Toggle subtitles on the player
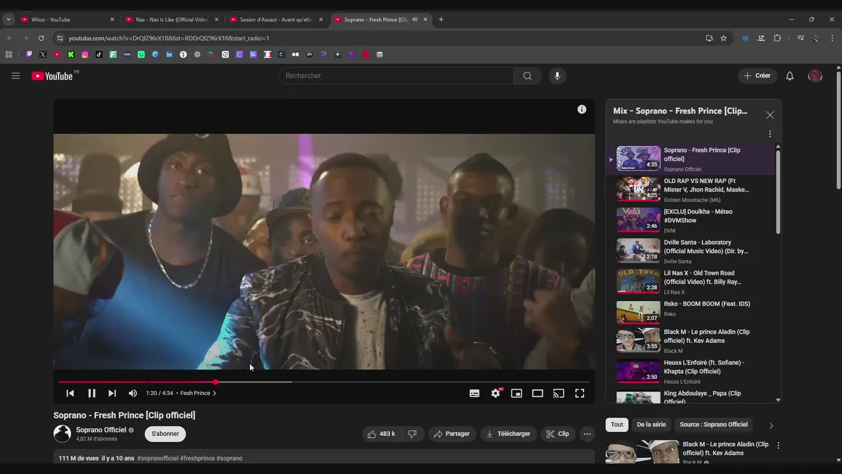This screenshot has width=842, height=474. click(474, 393)
